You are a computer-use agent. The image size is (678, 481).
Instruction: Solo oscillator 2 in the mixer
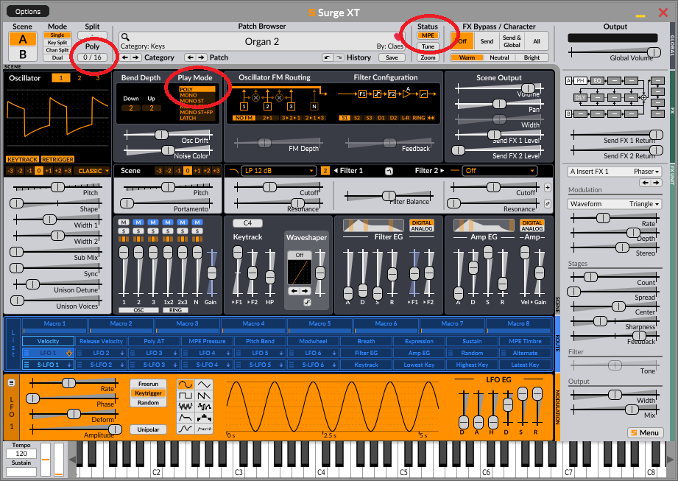(x=138, y=231)
